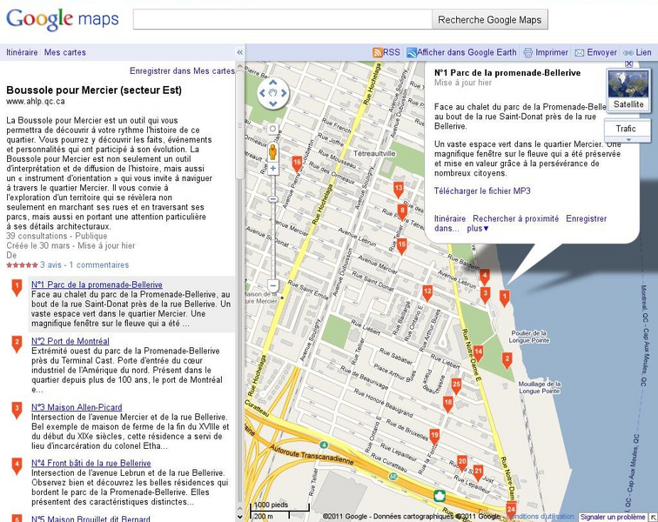Click map marker 1 by the river

click(505, 298)
